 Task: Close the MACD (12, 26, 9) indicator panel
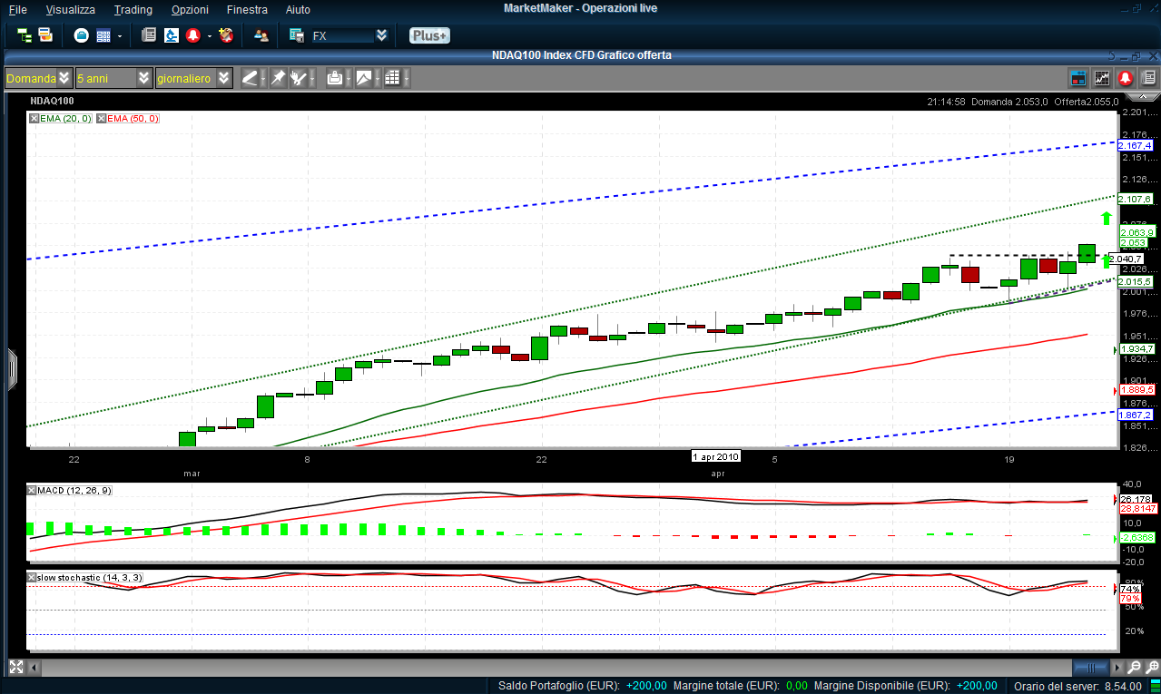click(34, 491)
